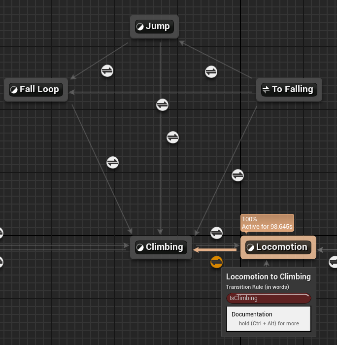Image resolution: width=337 pixels, height=345 pixels.
Task: Click the conduit icon inside the To Falling node
Action: [x=266, y=89]
